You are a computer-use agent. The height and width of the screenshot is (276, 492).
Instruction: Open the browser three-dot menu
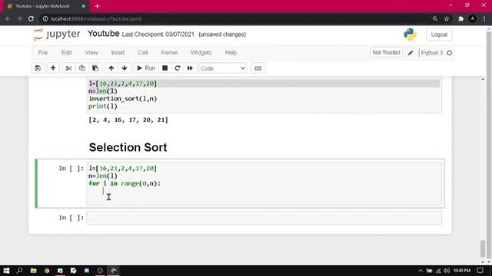[484, 18]
